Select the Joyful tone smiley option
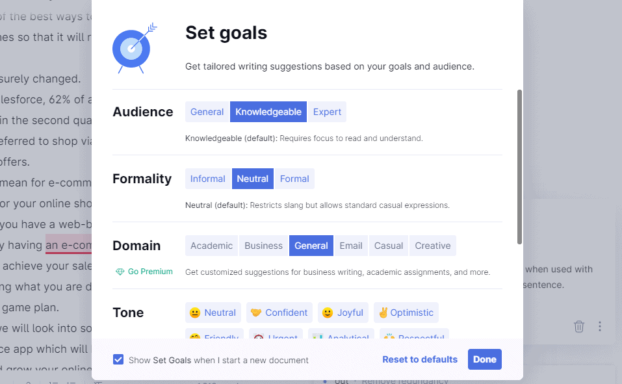 343,313
